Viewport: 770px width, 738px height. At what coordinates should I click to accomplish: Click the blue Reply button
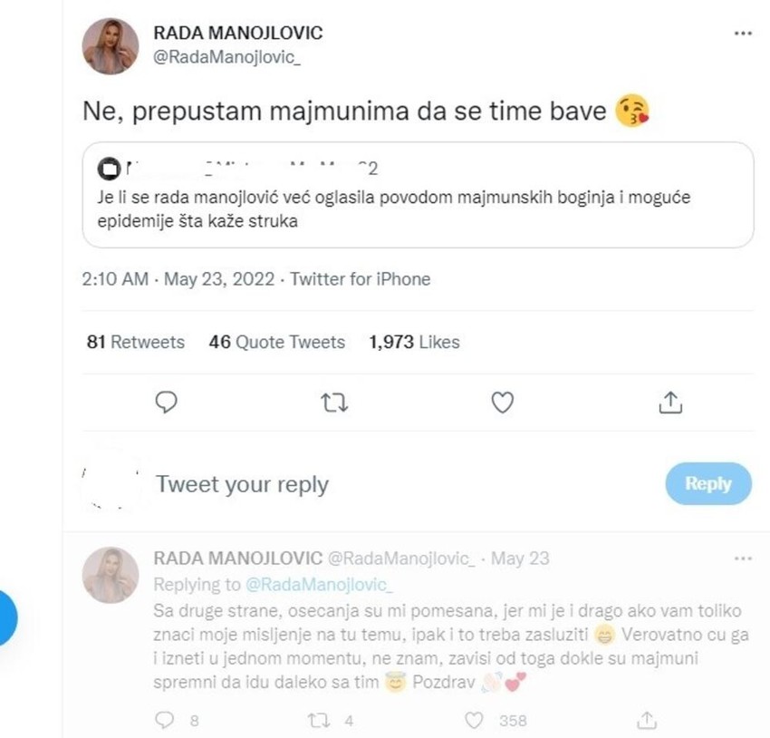coord(708,484)
